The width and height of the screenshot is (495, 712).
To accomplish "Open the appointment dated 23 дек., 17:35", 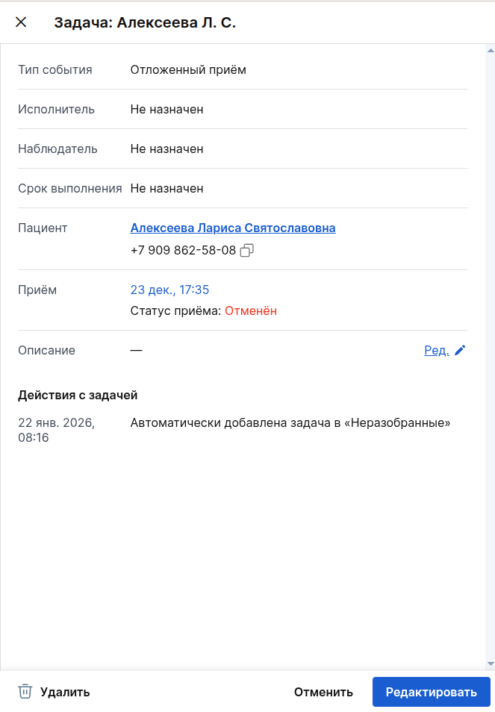I will click(169, 290).
